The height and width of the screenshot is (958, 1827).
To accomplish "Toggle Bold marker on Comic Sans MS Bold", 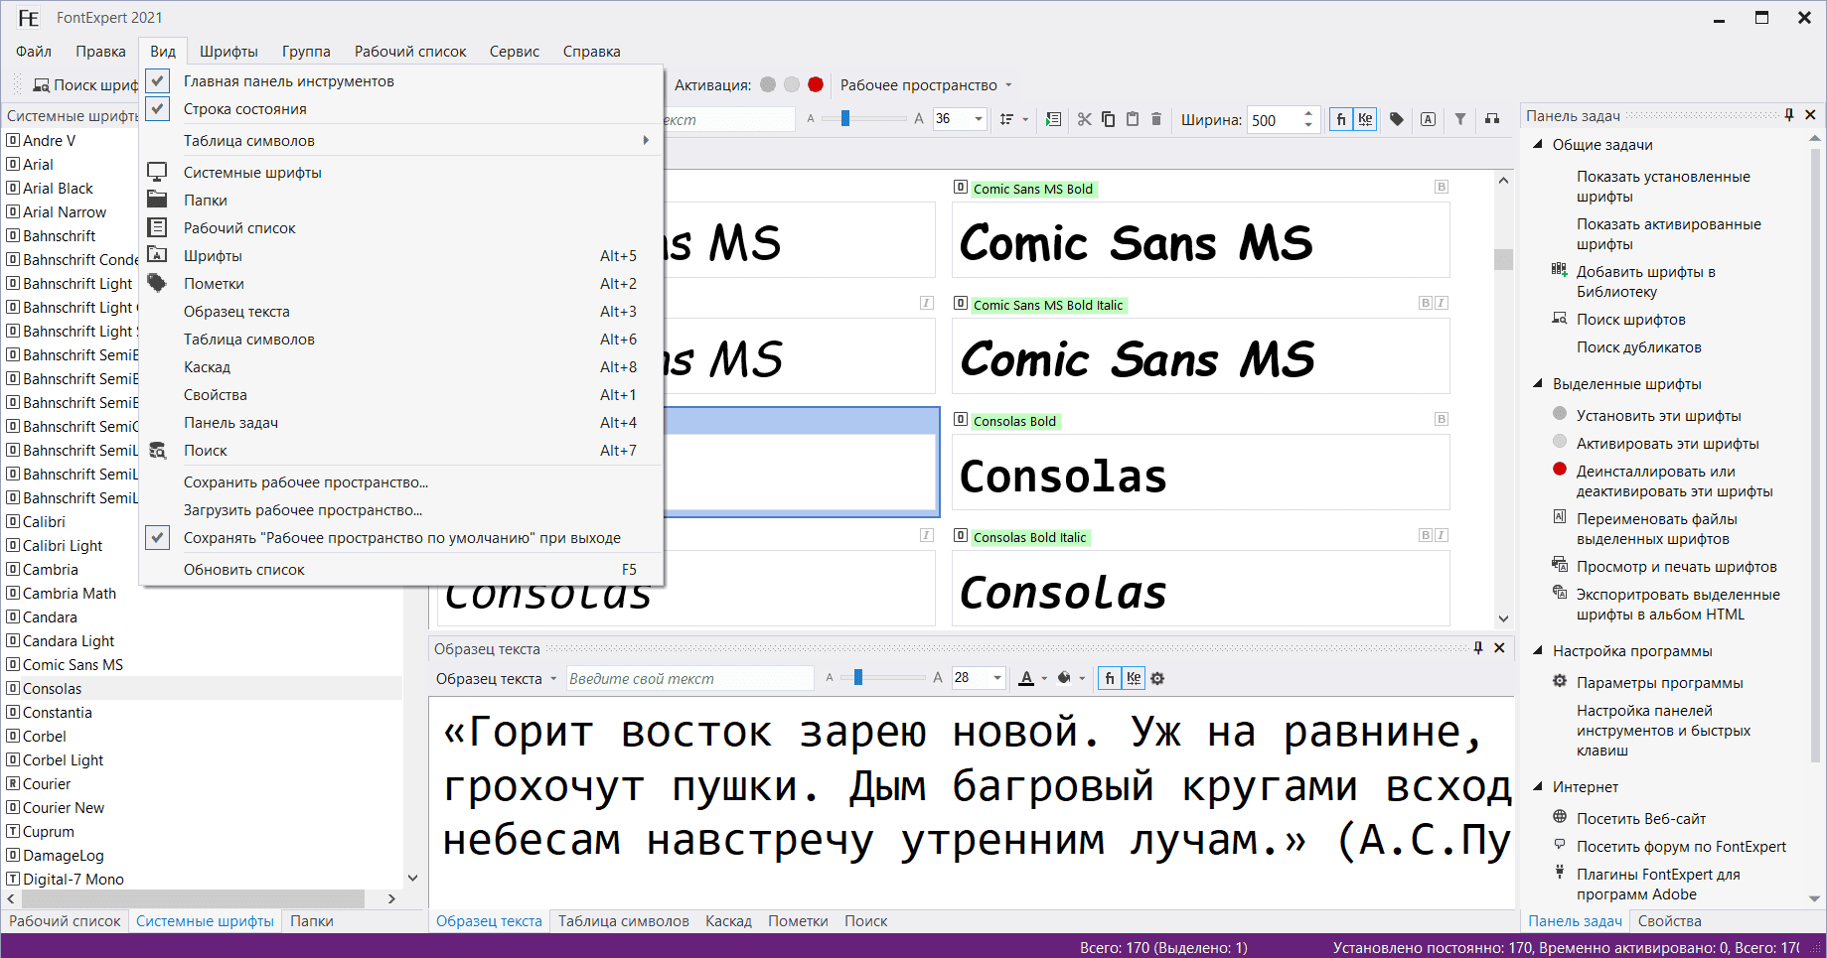I will (1442, 187).
